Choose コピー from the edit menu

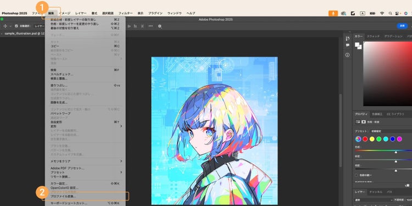(86, 46)
